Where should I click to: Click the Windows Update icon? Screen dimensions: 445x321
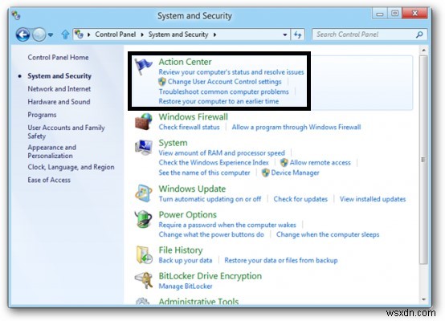point(143,193)
